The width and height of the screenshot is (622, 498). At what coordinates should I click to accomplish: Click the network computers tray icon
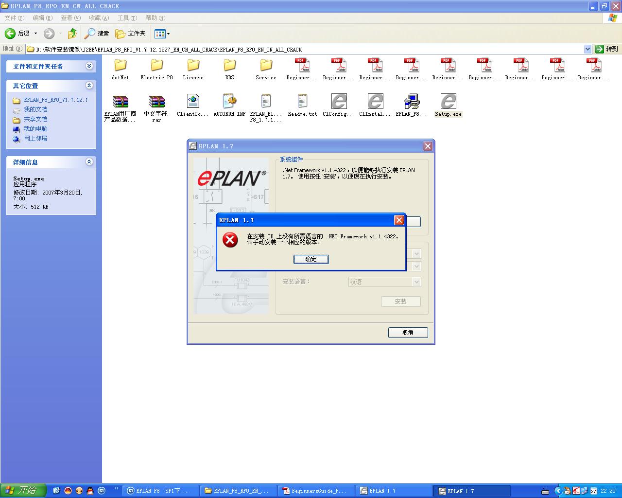585,491
